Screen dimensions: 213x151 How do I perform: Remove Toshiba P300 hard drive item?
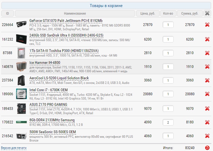coord(207,53)
